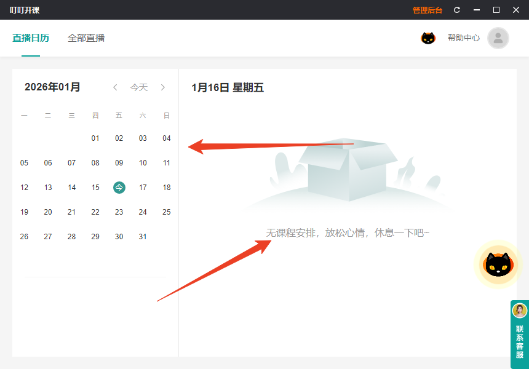Image resolution: width=529 pixels, height=369 pixels.
Task: Click the black cat logo icon
Action: click(x=428, y=38)
